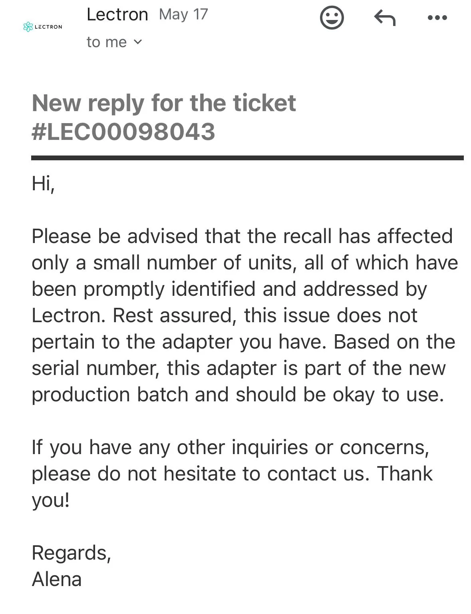Viewport: 471px width, 614px height.
Task: Expand recipient details chevron beside 'to me'
Action: click(137, 42)
